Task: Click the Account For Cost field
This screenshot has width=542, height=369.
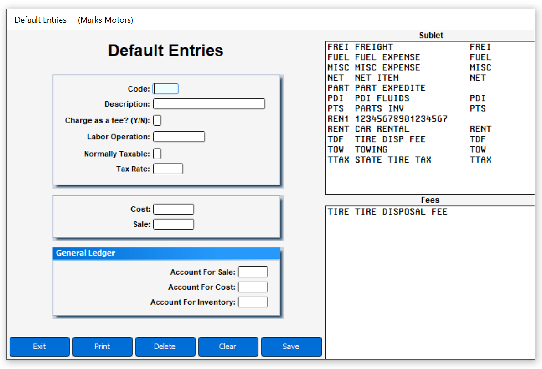Action: pos(253,287)
